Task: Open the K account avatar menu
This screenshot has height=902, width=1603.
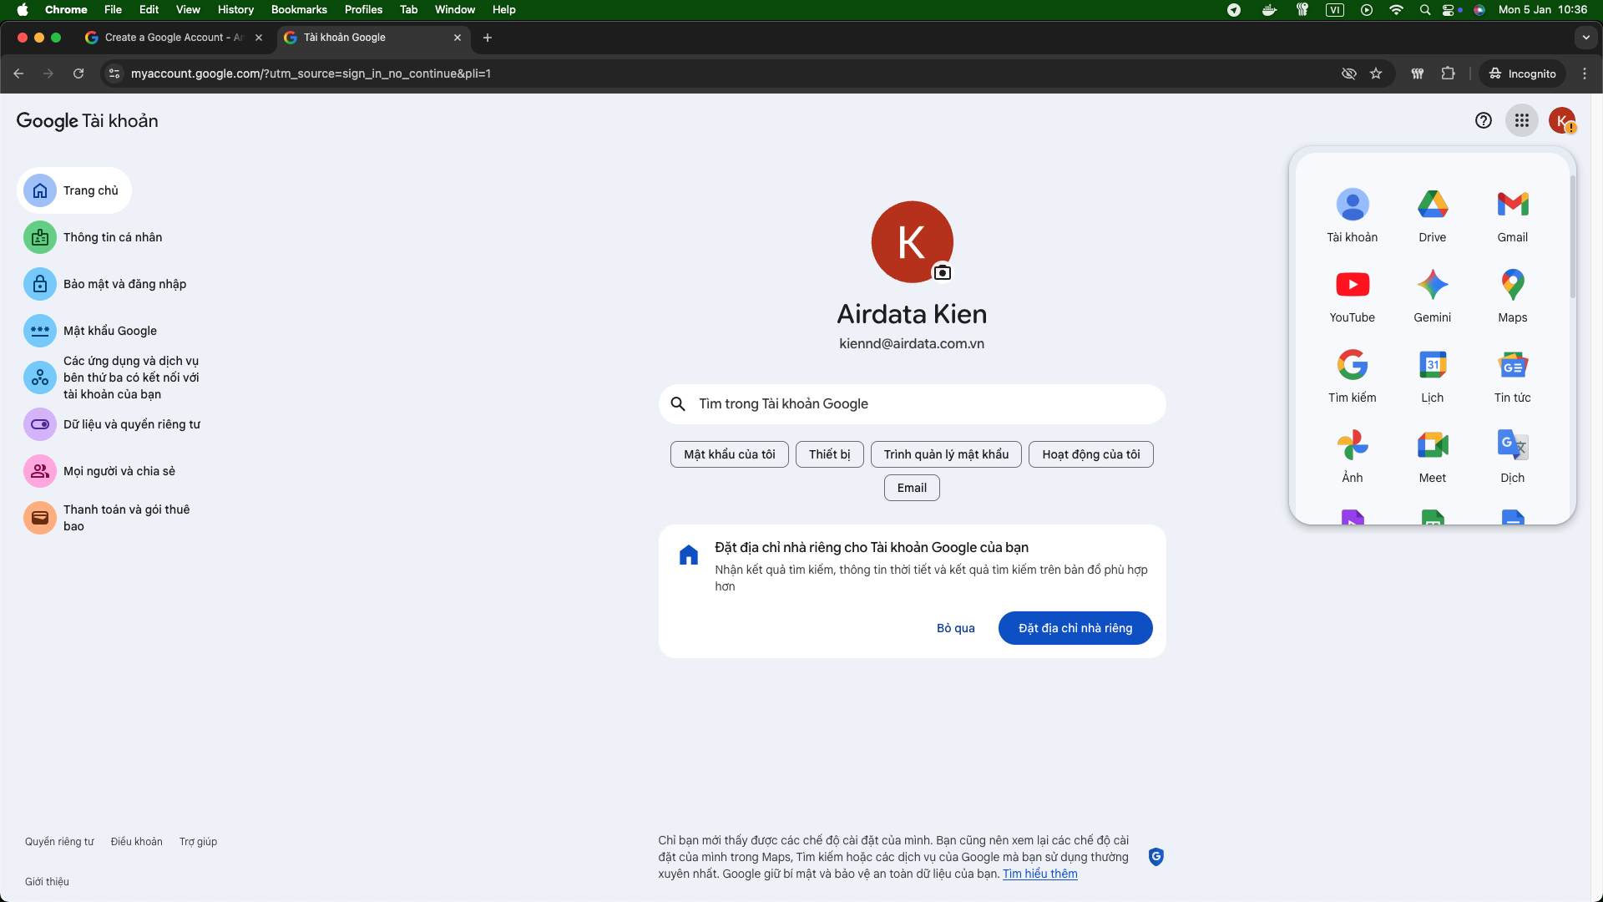Action: [1561, 120]
